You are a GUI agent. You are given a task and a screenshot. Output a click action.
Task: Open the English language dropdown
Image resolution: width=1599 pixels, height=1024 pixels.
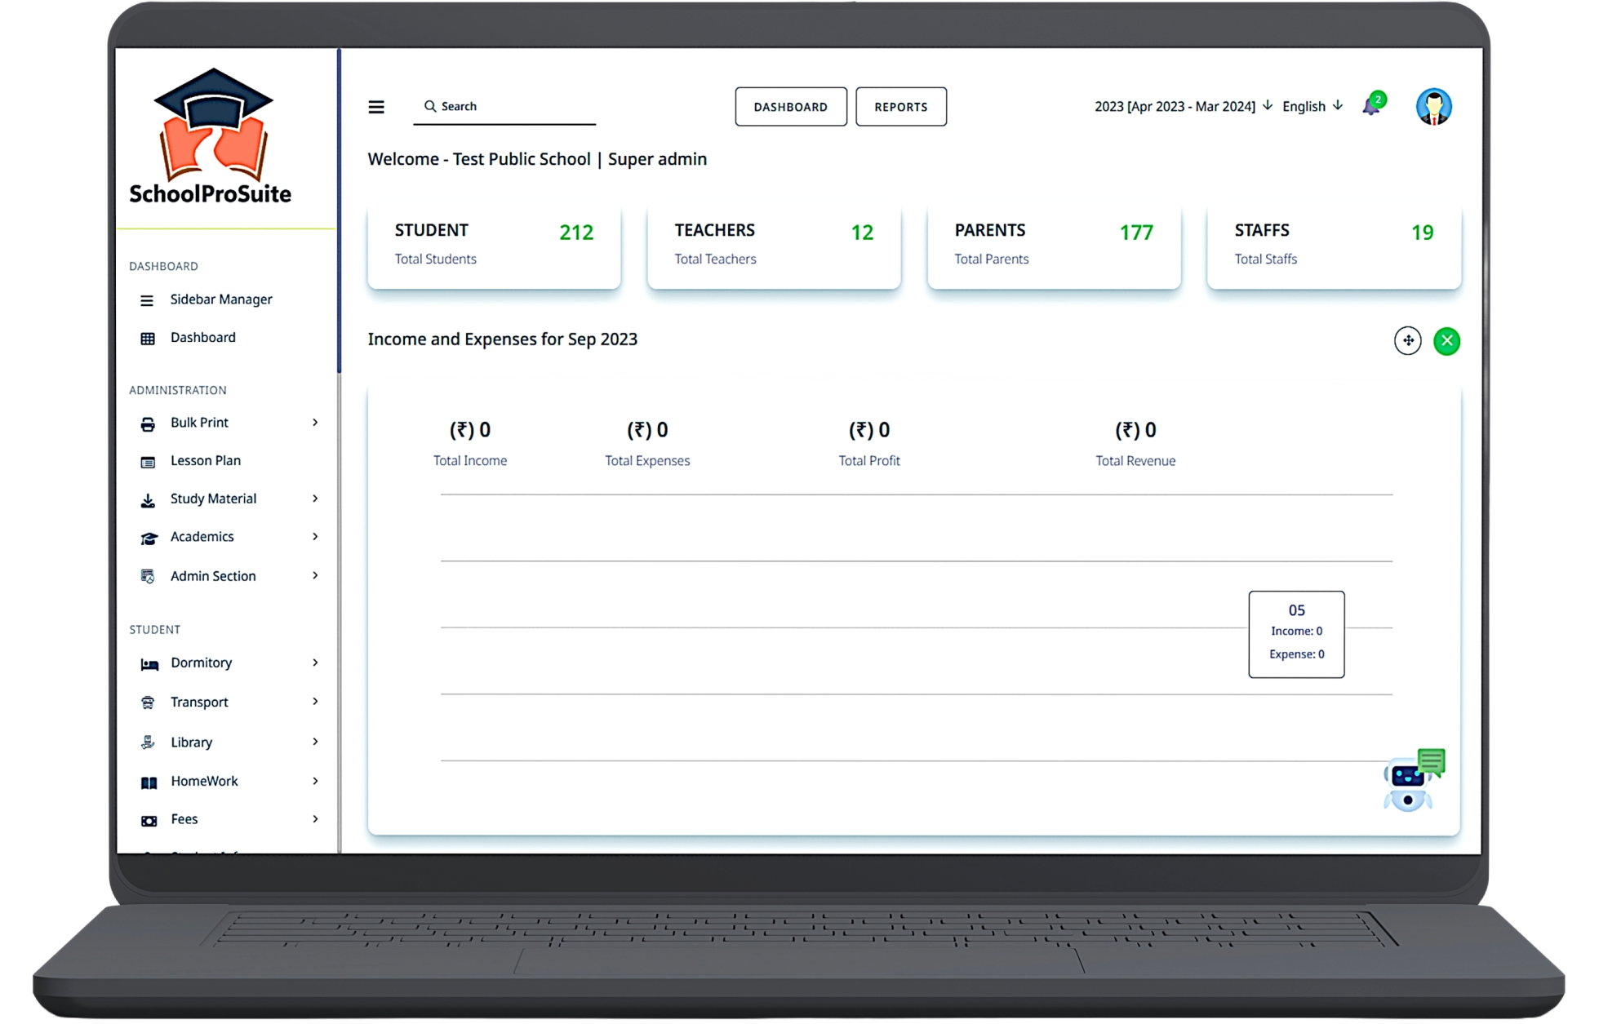tap(1312, 106)
